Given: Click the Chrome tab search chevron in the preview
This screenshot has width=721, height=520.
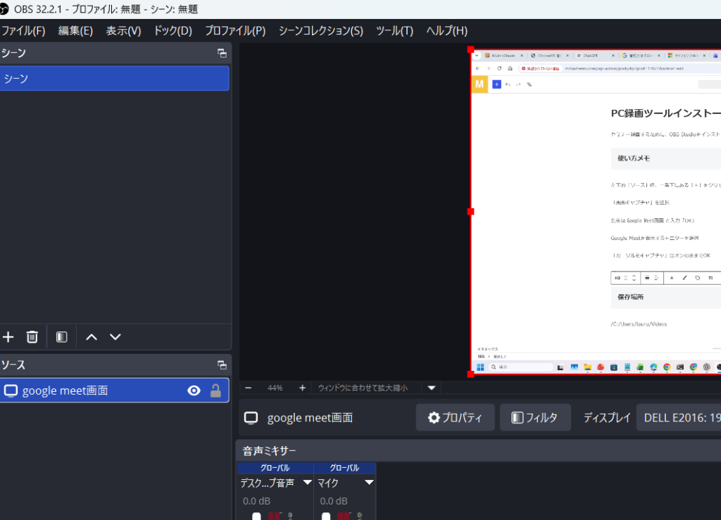Looking at the screenshot, I should pyautogui.click(x=477, y=56).
